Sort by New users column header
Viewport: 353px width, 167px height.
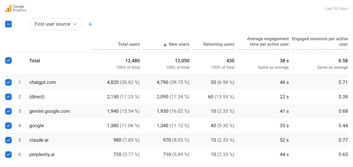179,44
